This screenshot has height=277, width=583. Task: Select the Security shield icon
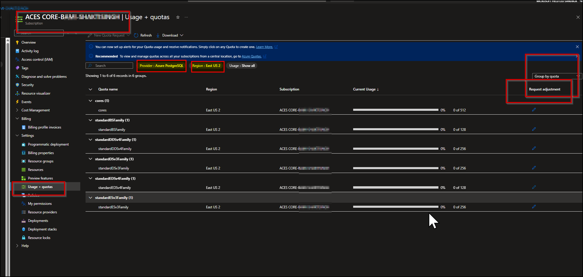tap(17, 85)
